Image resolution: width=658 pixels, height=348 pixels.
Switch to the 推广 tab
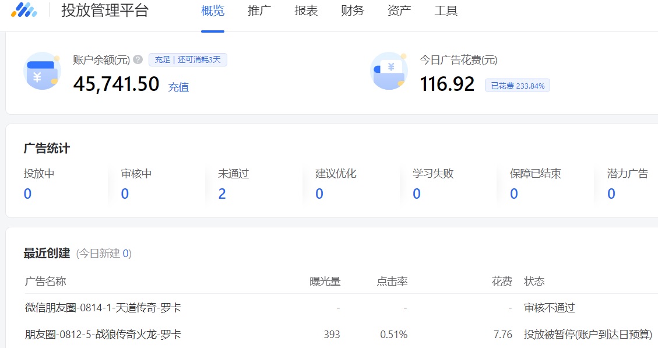pos(259,10)
